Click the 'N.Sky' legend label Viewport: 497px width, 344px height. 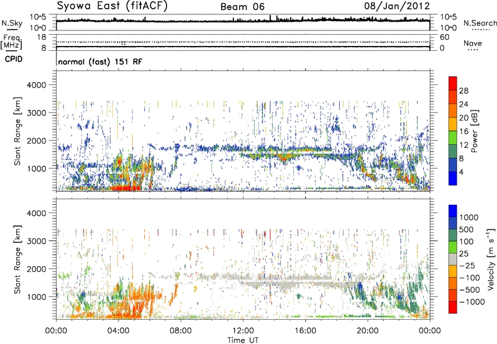click(x=12, y=23)
